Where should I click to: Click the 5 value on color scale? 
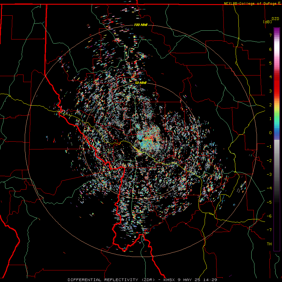click(x=270, y=63)
